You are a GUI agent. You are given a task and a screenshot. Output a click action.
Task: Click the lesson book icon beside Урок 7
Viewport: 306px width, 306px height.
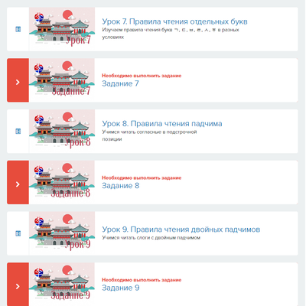point(18,29)
